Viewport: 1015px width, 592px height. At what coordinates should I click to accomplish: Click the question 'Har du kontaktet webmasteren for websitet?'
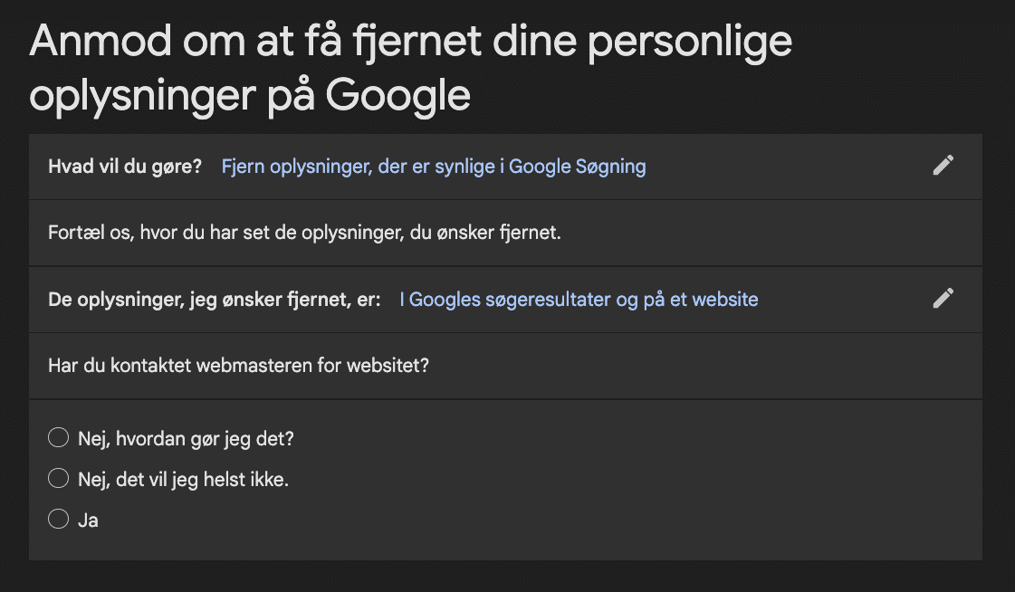(238, 366)
